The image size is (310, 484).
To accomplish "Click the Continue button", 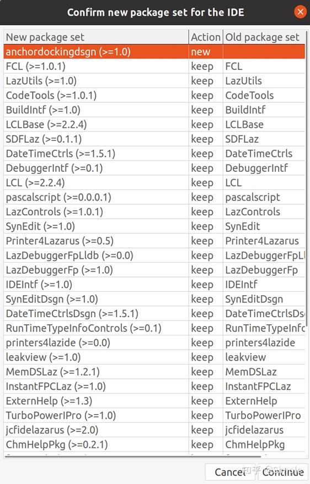I will (283, 472).
